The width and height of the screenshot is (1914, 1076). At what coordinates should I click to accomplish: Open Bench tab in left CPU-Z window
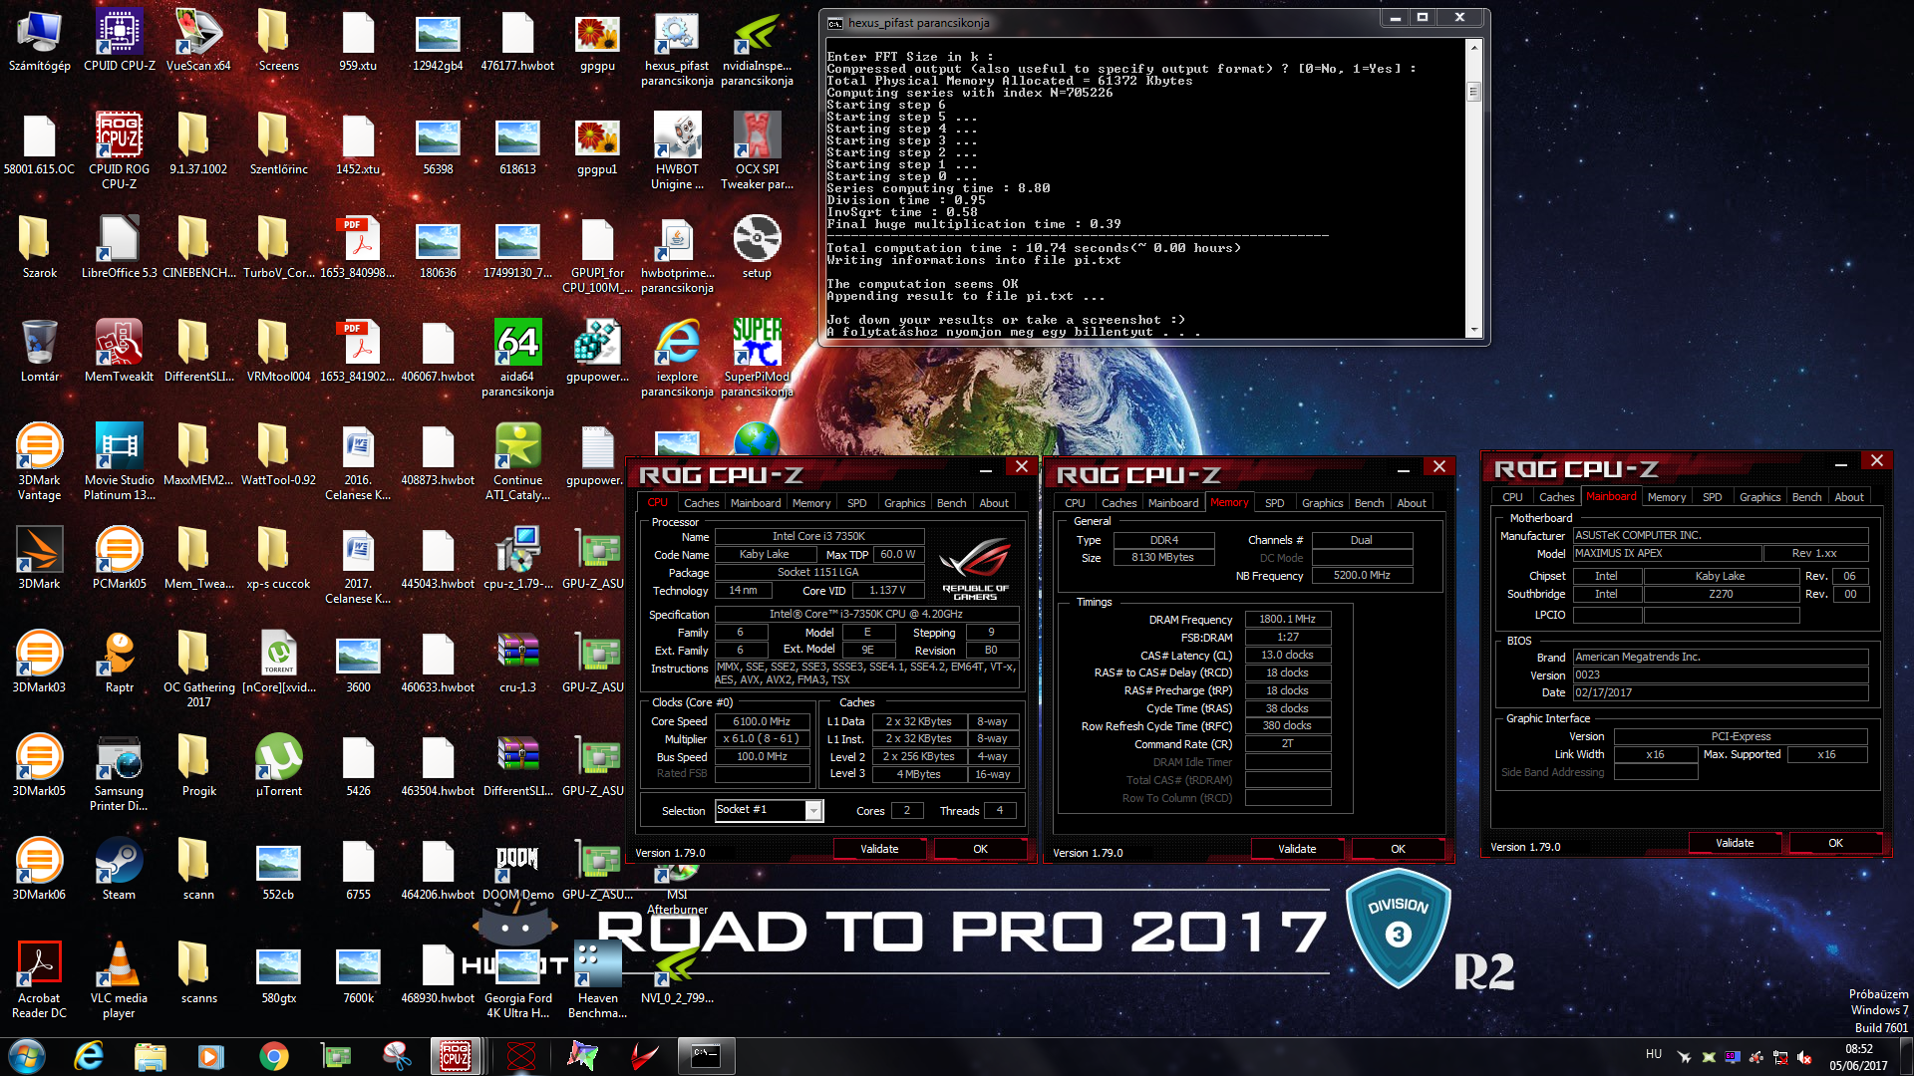click(951, 503)
